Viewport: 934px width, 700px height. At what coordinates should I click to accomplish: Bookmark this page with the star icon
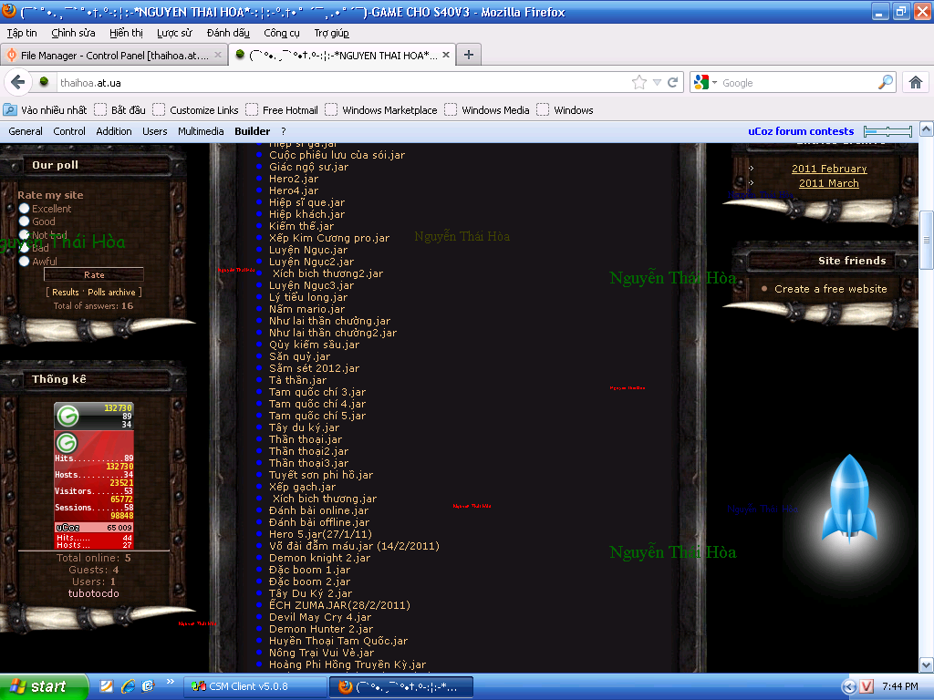(x=639, y=82)
